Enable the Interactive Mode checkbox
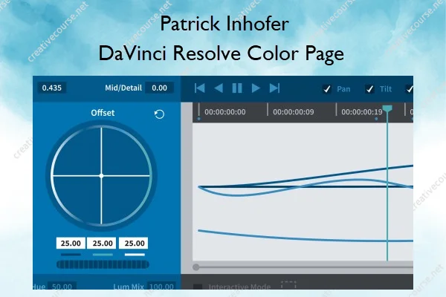This screenshot has width=446, height=297. [x=198, y=287]
